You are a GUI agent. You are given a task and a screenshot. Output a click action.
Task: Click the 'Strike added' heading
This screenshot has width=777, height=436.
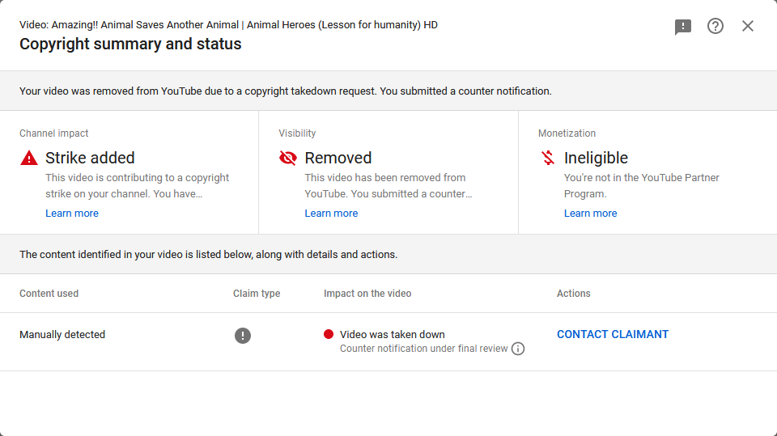click(90, 158)
